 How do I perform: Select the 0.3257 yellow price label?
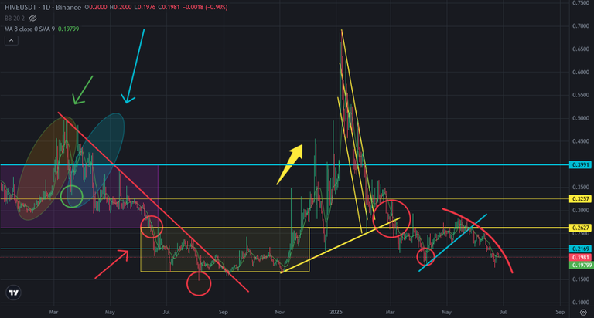580,199
